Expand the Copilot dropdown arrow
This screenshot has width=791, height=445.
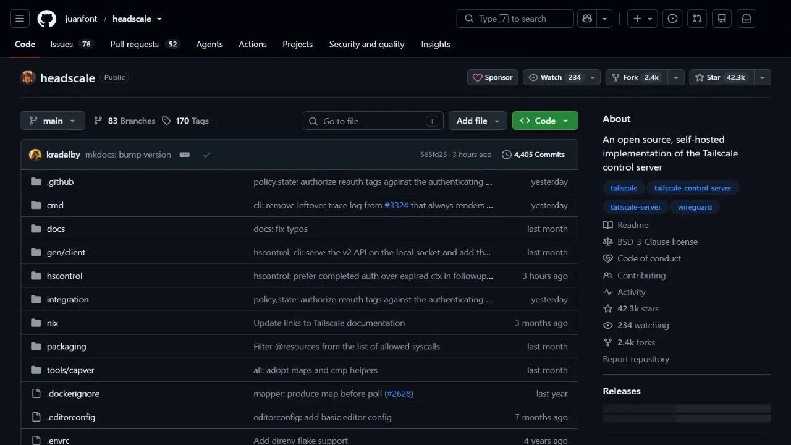604,19
